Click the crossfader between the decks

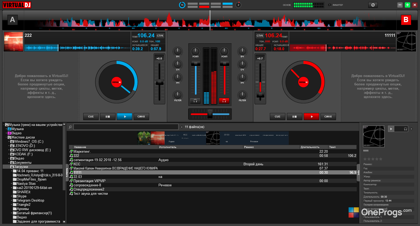point(210,114)
